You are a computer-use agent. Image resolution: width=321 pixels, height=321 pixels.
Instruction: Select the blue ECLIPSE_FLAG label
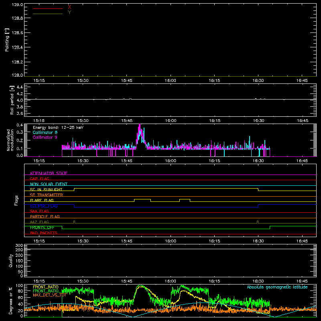(x=44, y=206)
